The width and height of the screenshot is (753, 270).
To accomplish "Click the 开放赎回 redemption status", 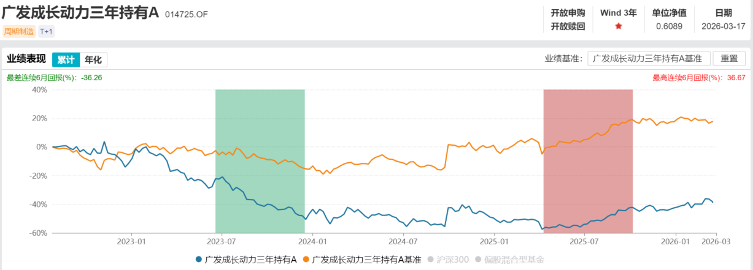I will pyautogui.click(x=568, y=26).
